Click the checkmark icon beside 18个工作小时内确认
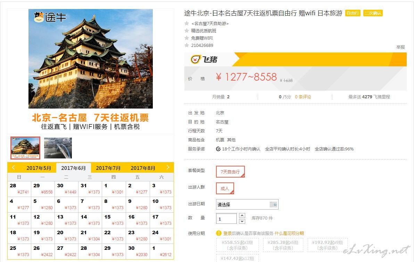 point(218,149)
